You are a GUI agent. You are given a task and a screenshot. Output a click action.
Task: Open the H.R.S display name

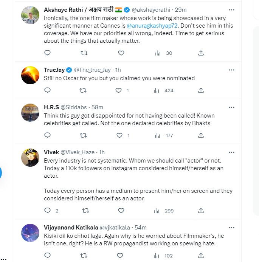51,107
